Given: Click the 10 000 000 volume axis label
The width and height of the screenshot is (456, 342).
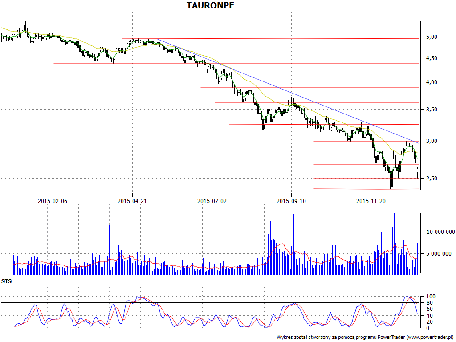Looking at the screenshot, I should pyautogui.click(x=440, y=232).
